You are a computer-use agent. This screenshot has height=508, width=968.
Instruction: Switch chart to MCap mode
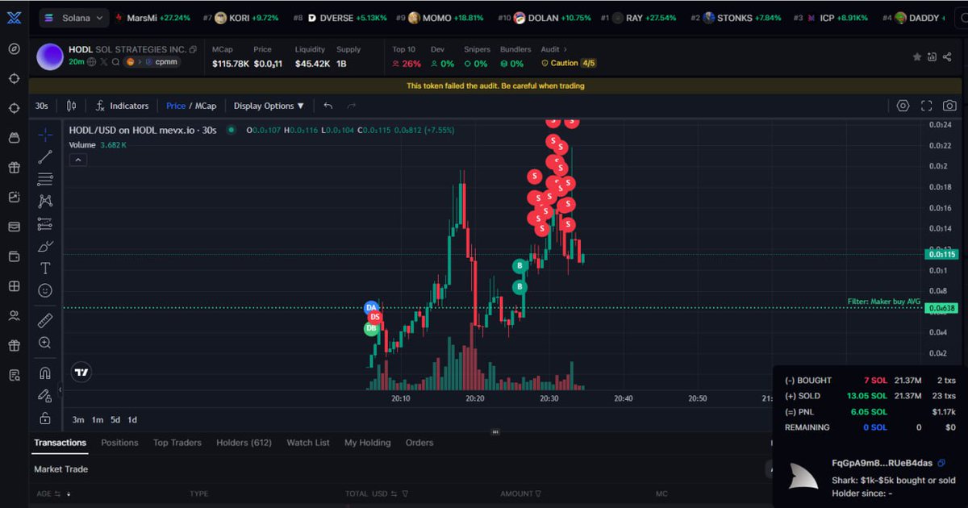click(206, 106)
